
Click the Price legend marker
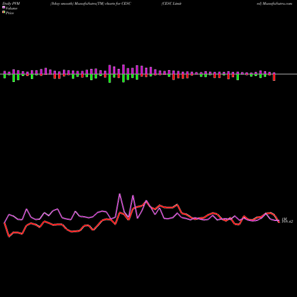point(4,12)
